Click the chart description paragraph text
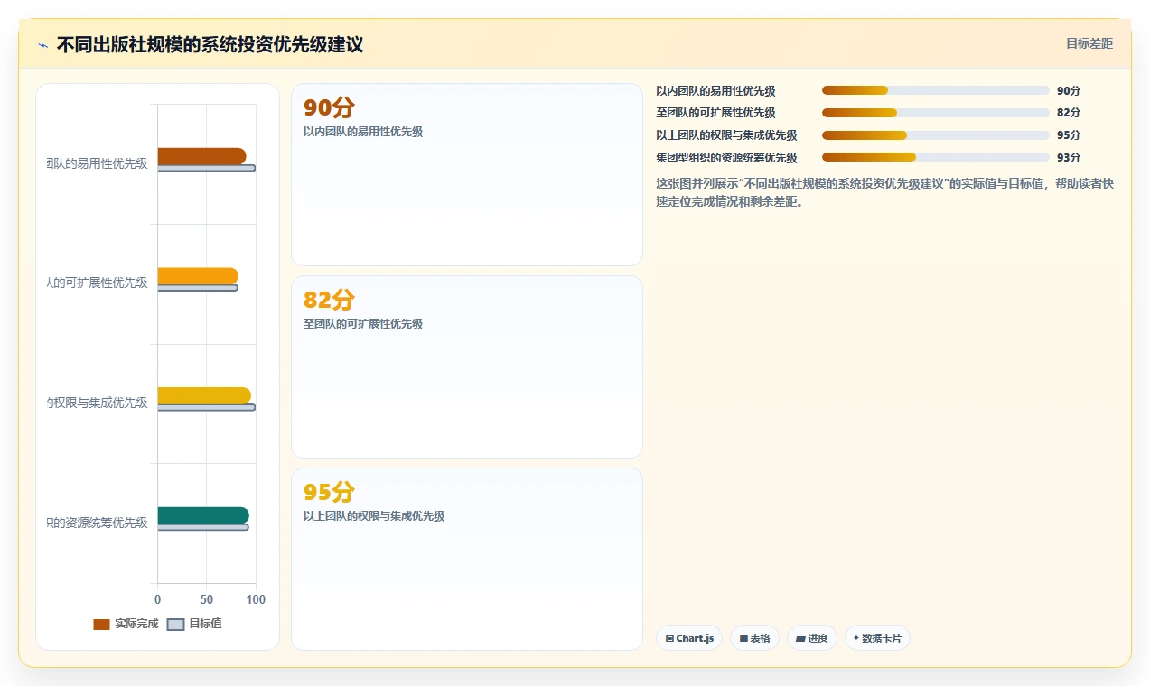Screen dimensions: 1150x686 (x=885, y=192)
